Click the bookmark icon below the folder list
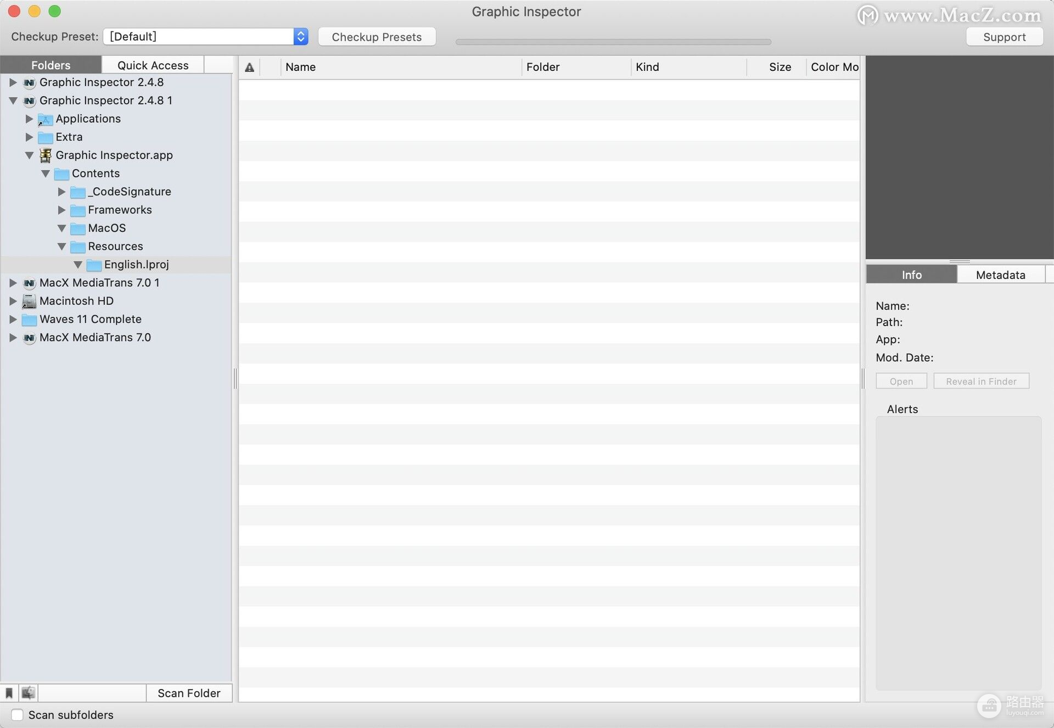Screen dimensions: 1054x728 [9, 693]
